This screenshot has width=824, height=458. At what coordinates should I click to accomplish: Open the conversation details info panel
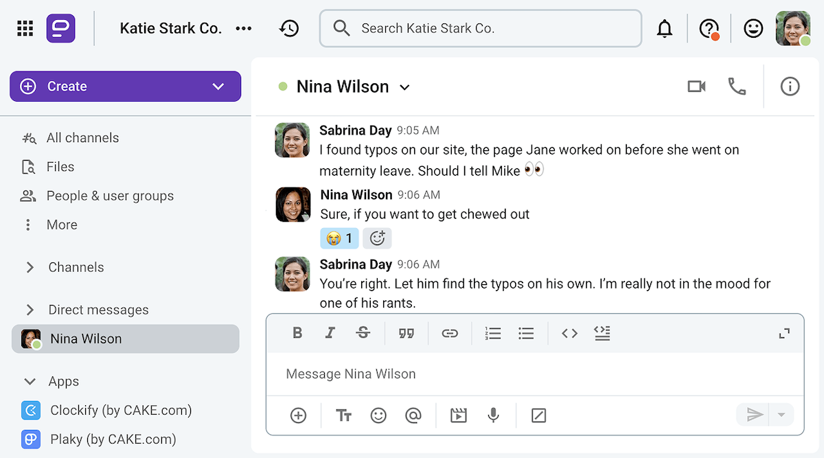pyautogui.click(x=790, y=87)
